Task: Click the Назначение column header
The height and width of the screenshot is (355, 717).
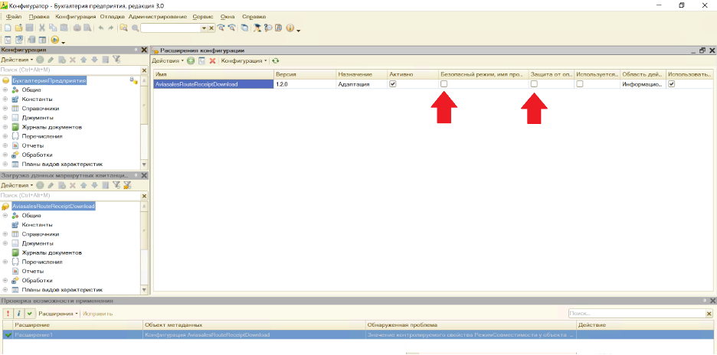Action: click(361, 74)
